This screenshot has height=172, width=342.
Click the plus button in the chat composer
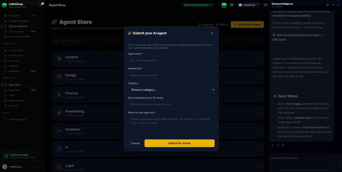point(333,165)
